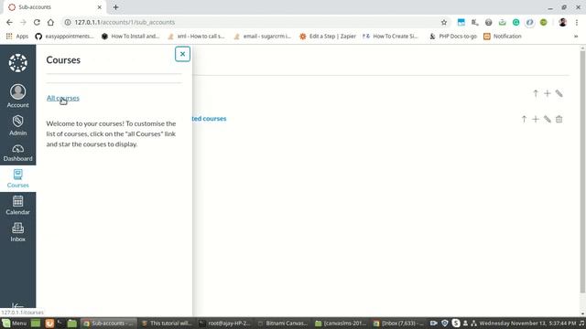This screenshot has height=329, width=586.
Task: Edit first sub-account with pencil icon
Action: (559, 93)
